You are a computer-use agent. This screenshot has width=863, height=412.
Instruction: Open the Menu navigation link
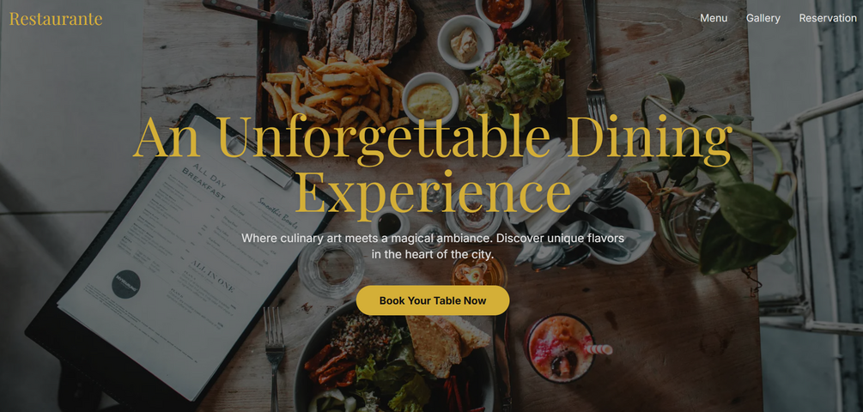coord(714,18)
